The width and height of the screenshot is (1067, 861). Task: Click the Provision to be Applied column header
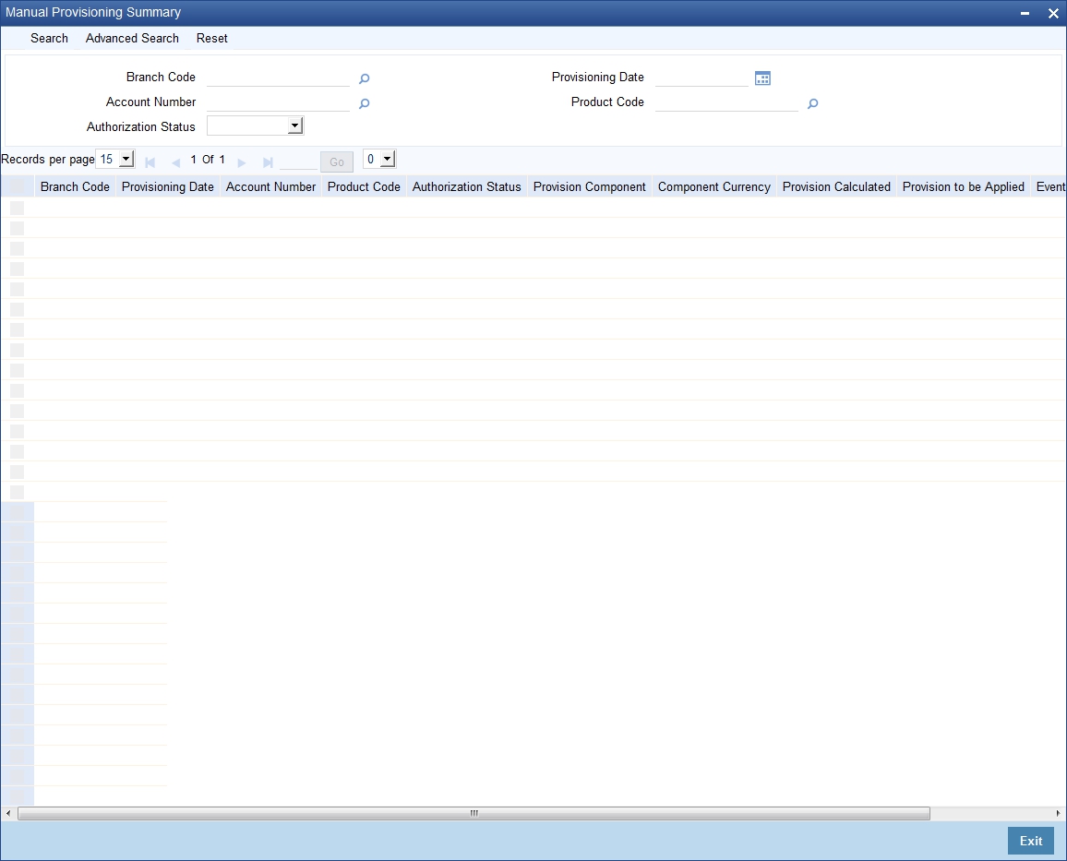[x=964, y=186]
